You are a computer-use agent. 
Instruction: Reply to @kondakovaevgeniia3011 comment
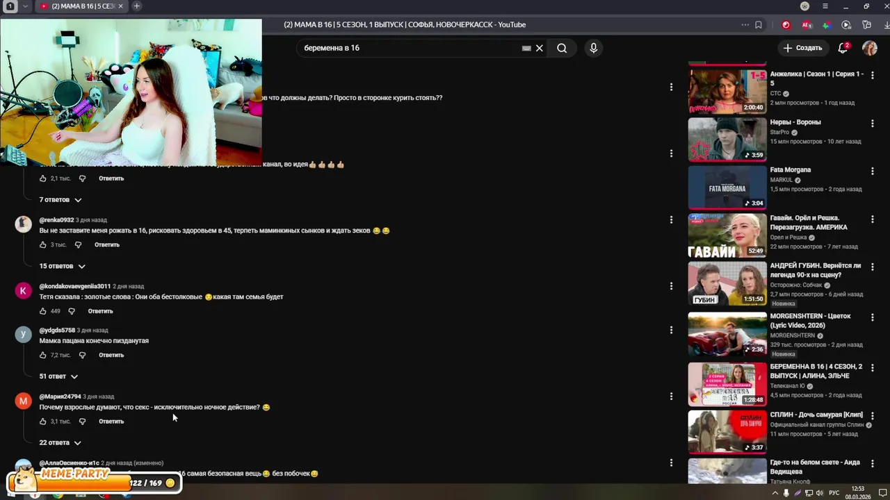100,311
